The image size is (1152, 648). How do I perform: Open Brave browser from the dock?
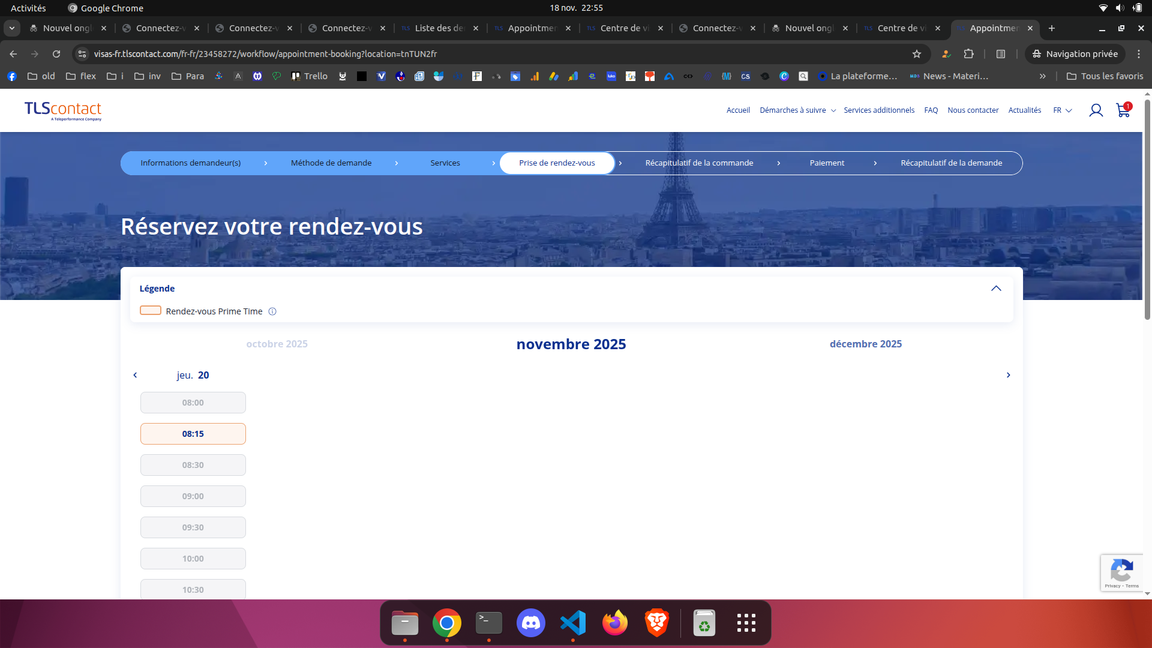(x=657, y=623)
